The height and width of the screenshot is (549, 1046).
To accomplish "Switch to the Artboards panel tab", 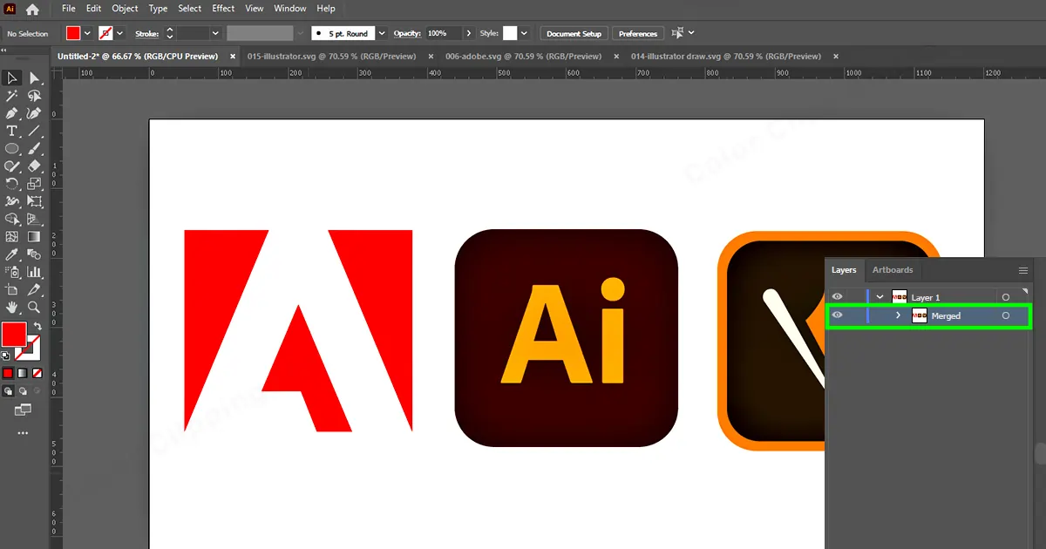I will click(893, 270).
